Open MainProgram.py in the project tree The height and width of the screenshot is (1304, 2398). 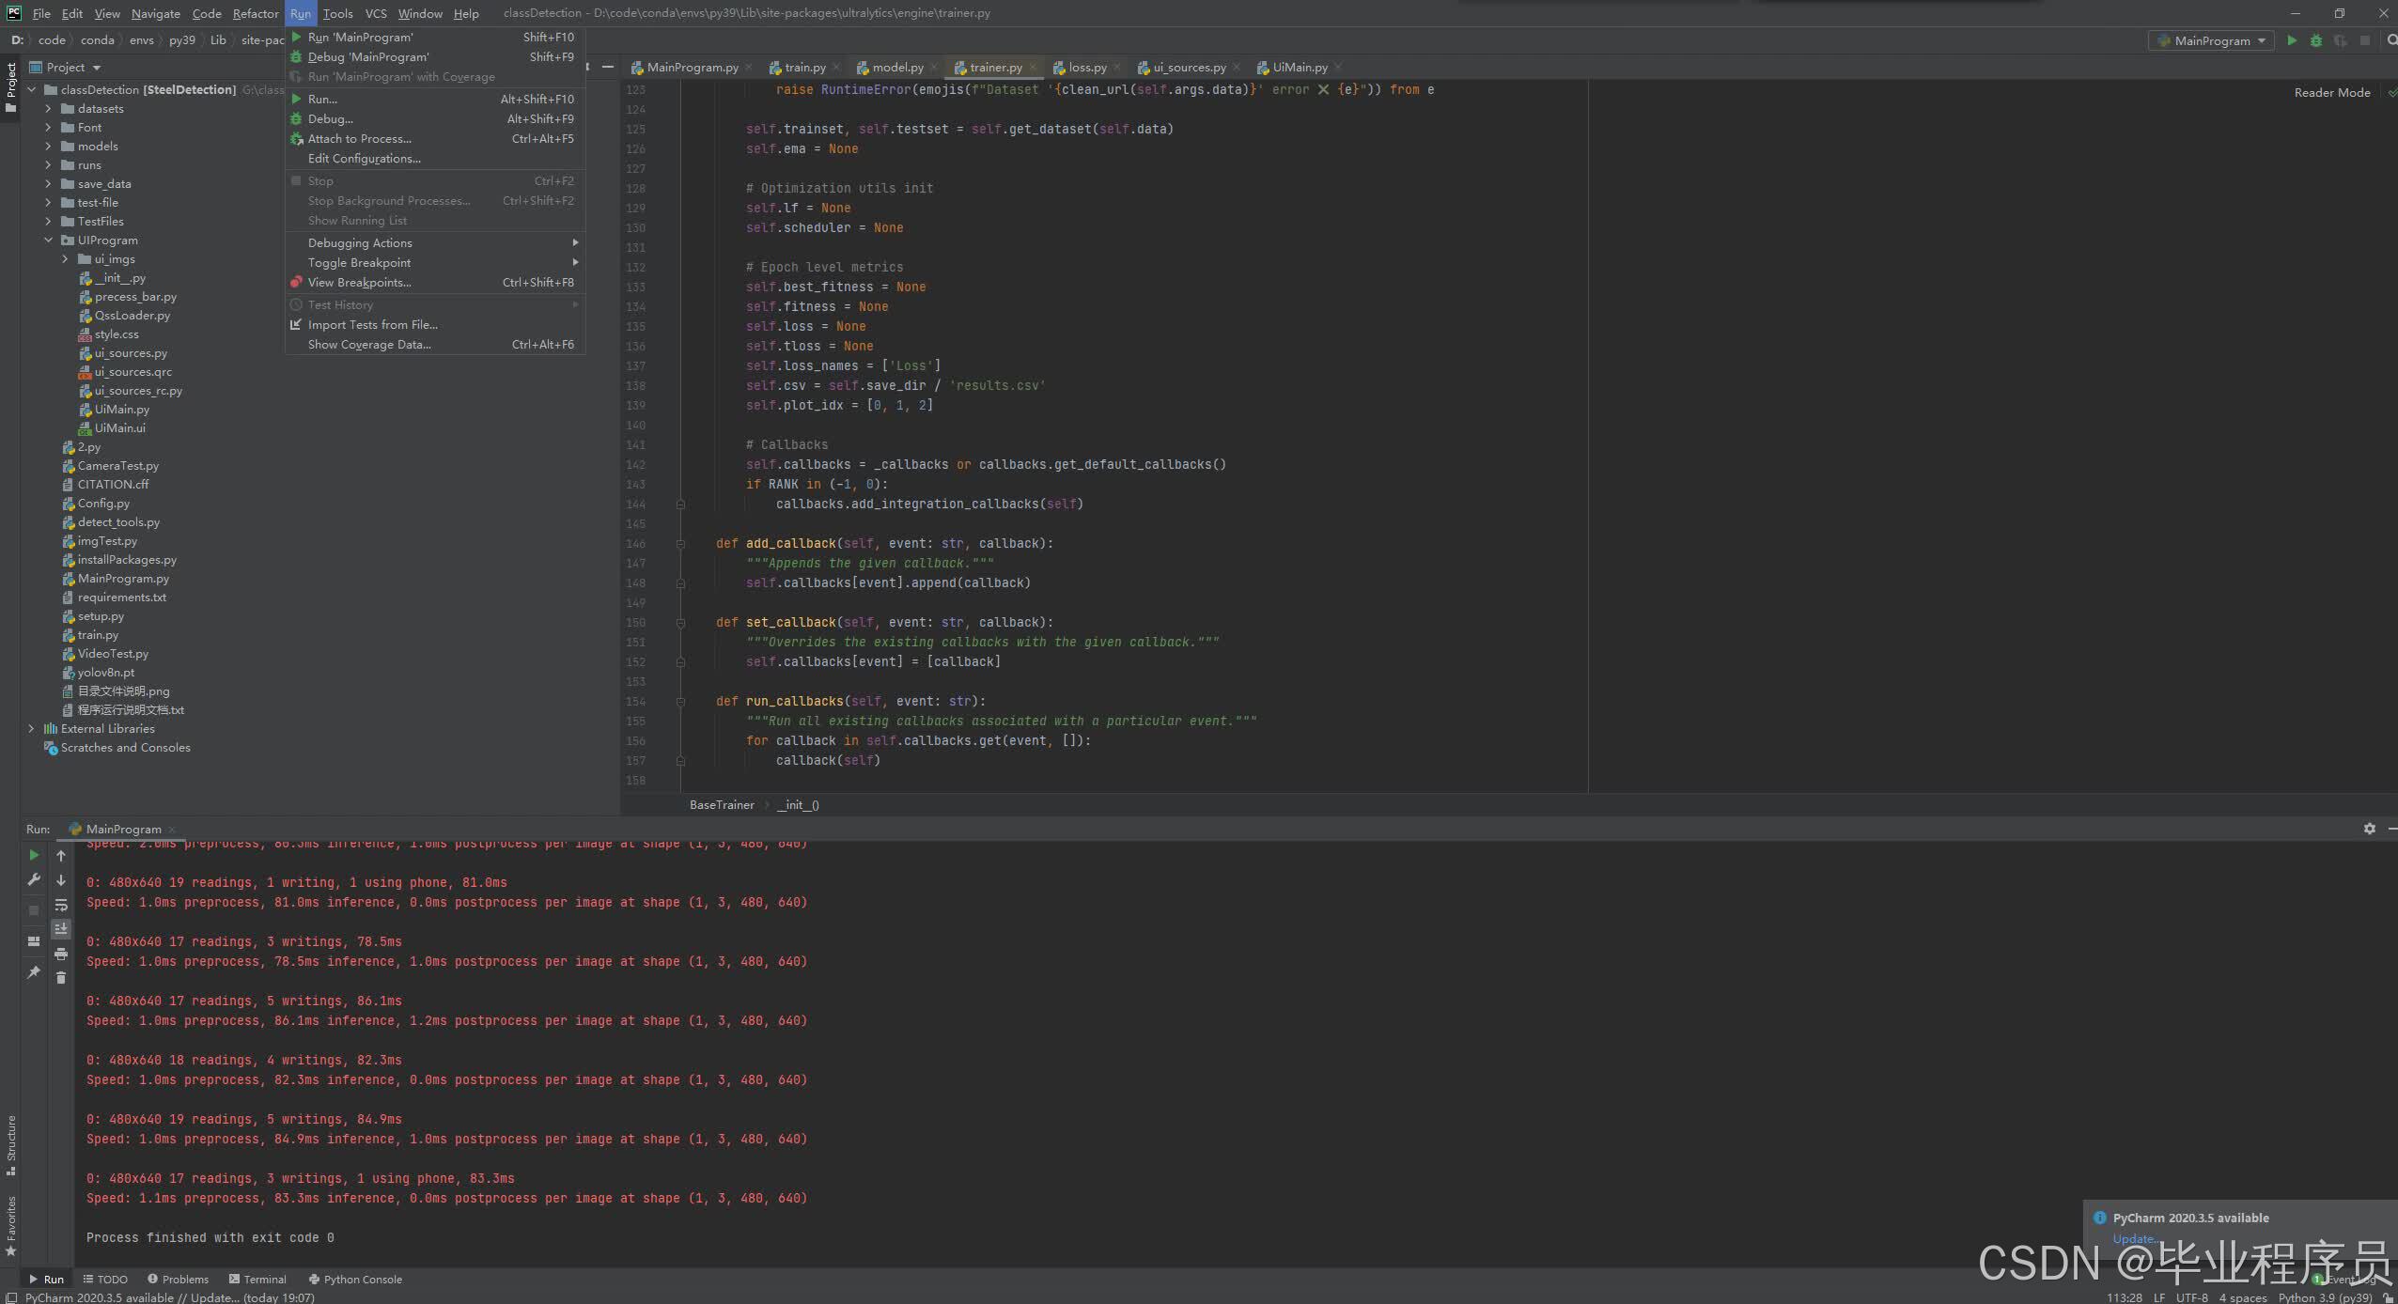pos(123,579)
